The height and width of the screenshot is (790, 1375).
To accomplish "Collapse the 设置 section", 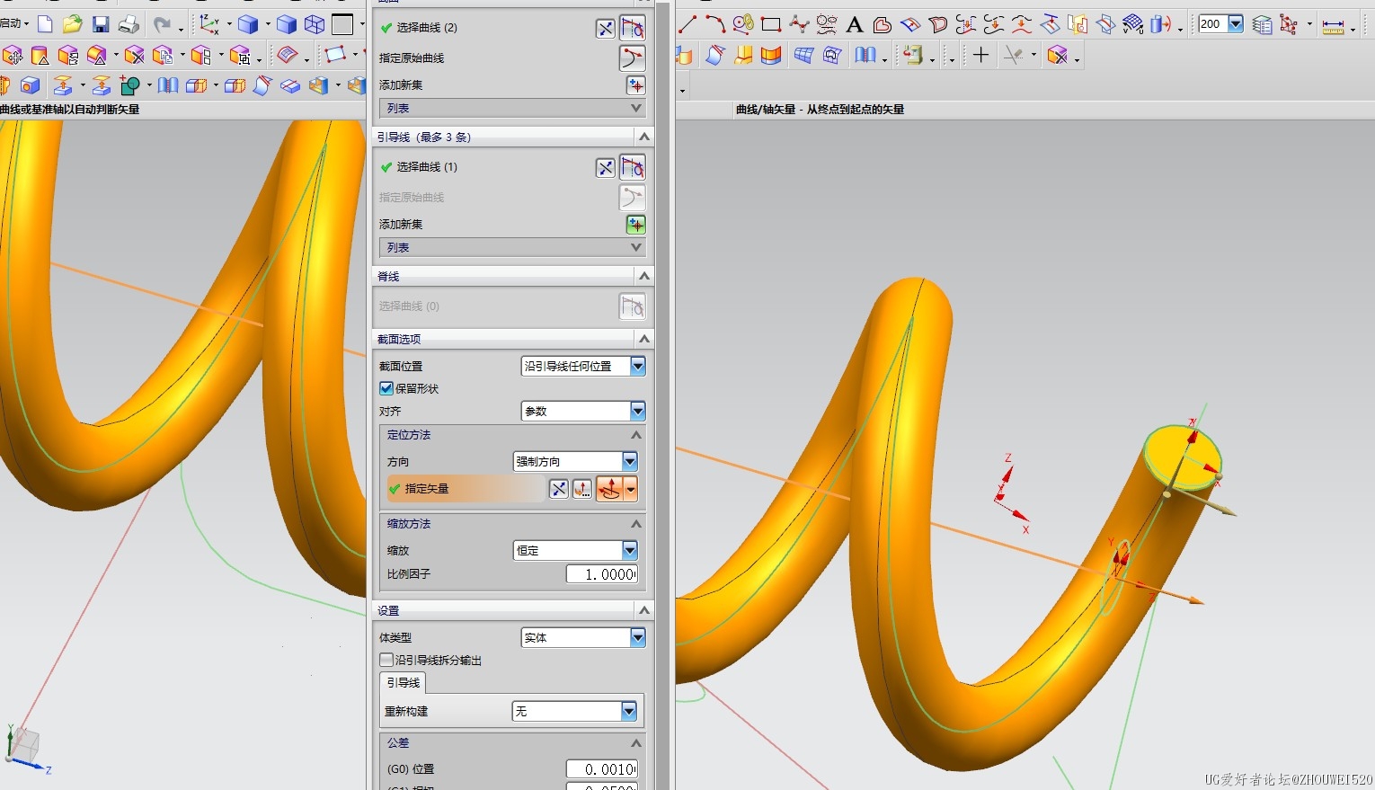I will [x=643, y=610].
